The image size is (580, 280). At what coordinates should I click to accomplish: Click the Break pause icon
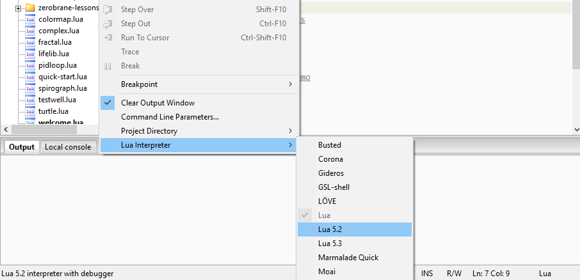(x=108, y=66)
